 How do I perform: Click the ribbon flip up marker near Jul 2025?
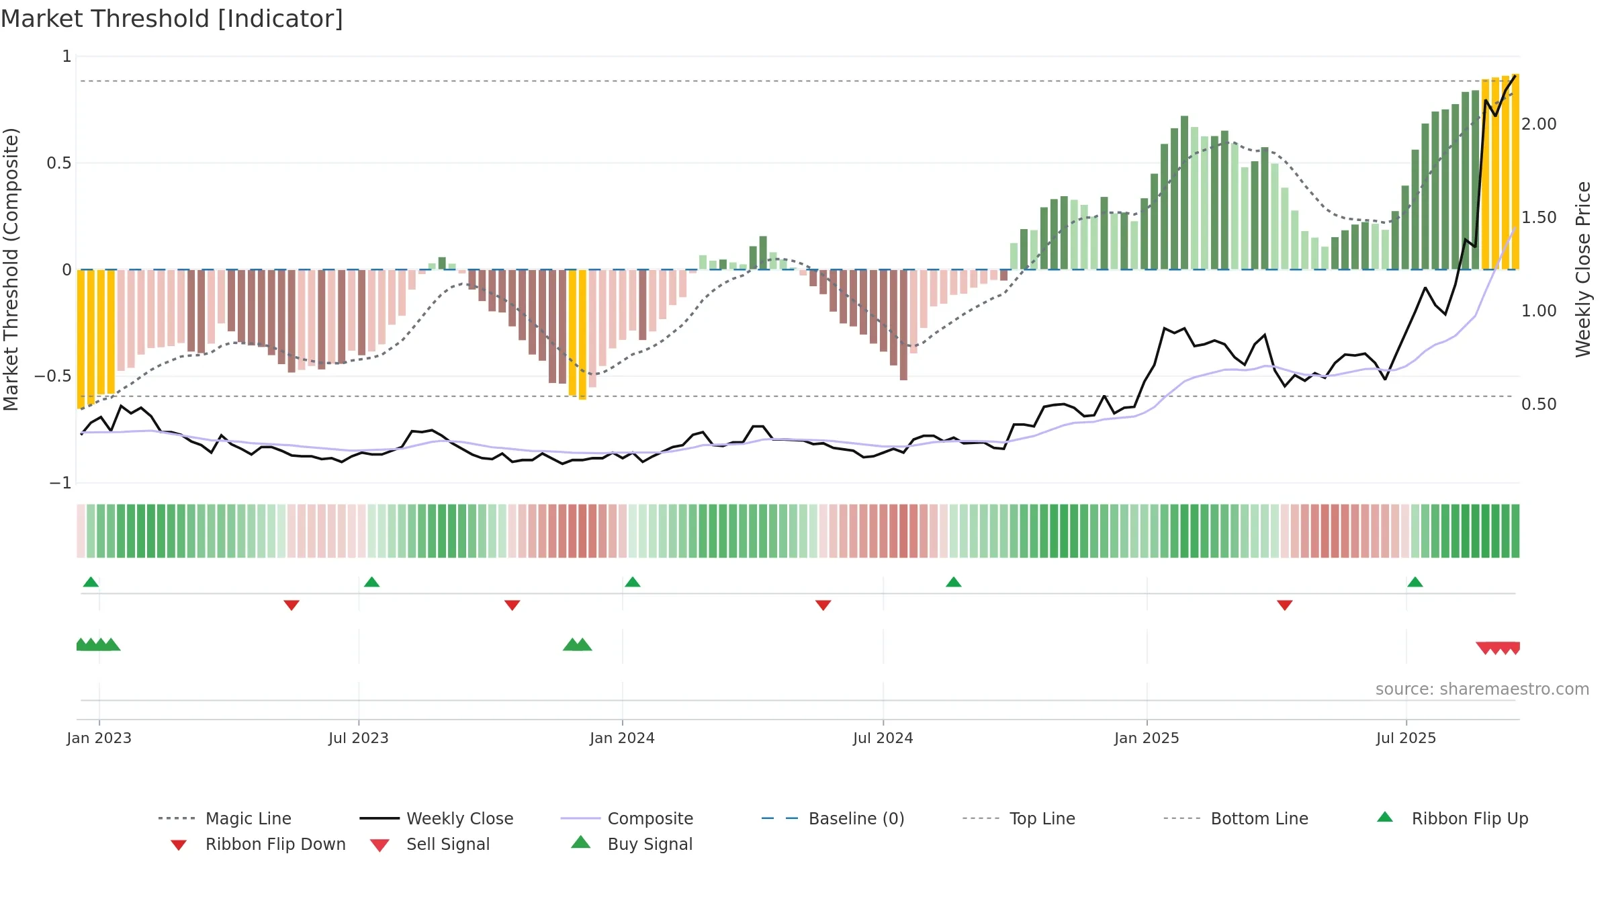pyautogui.click(x=1415, y=582)
